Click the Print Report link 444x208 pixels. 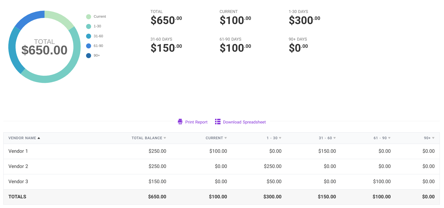click(x=196, y=122)
